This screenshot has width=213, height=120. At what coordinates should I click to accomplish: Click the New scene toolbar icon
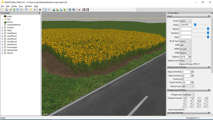point(3,10)
